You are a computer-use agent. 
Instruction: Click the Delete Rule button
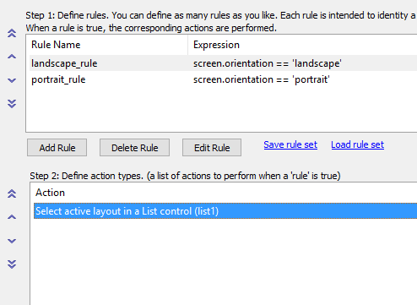pos(134,147)
